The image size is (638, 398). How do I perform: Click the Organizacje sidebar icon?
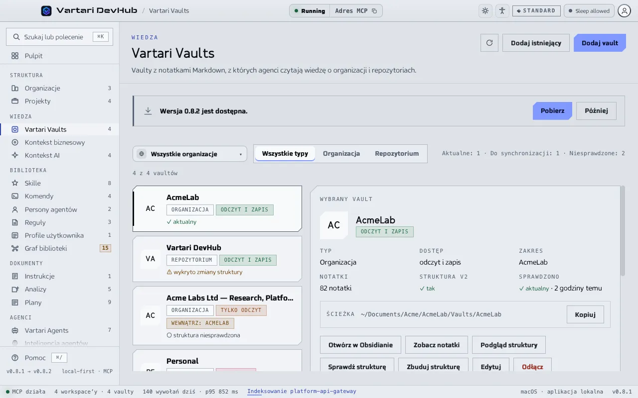point(15,88)
